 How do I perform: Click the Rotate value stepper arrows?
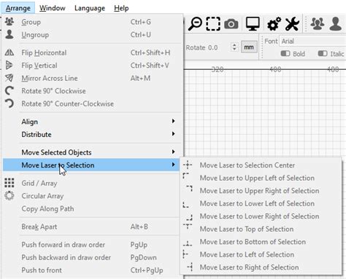click(234, 47)
